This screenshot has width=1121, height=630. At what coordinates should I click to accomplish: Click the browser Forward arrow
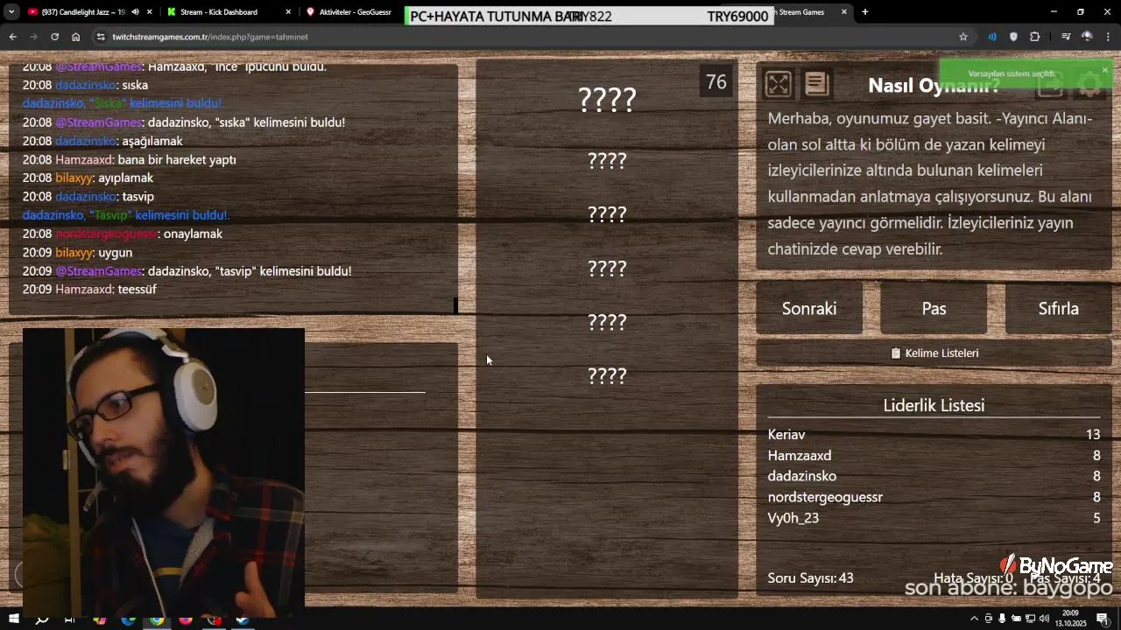coord(33,37)
